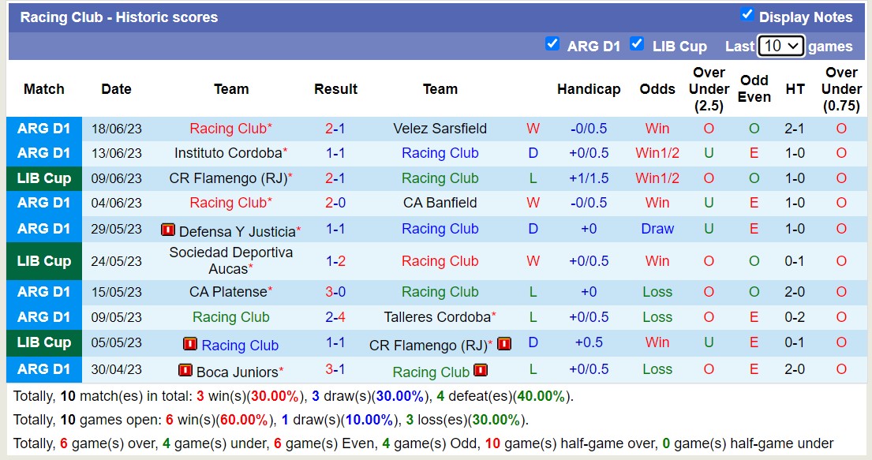872x460 pixels.
Task: Click the Sociedad Deportiva Aucas team name
Action: (x=230, y=260)
